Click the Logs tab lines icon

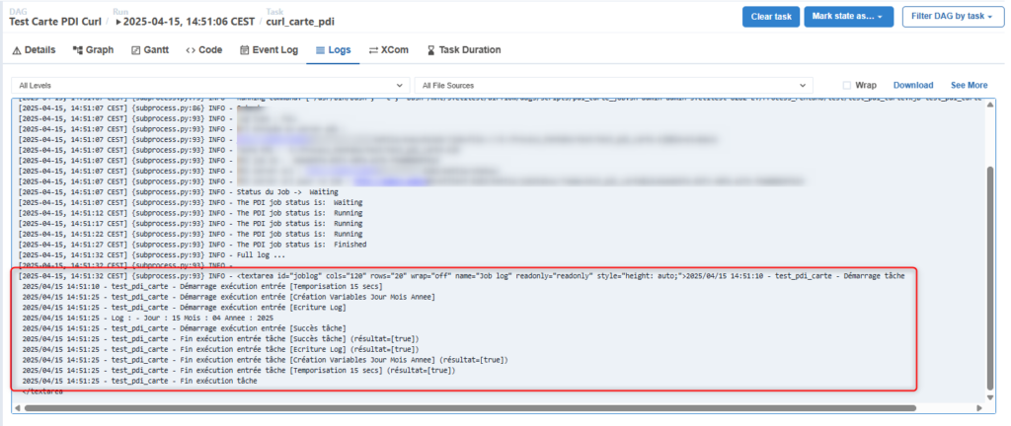point(320,50)
